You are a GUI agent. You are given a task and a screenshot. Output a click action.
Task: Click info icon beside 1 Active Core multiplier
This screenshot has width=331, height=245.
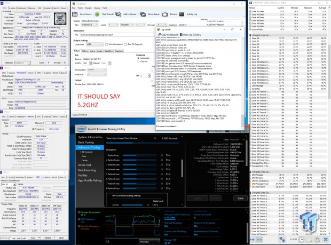tap(162, 155)
